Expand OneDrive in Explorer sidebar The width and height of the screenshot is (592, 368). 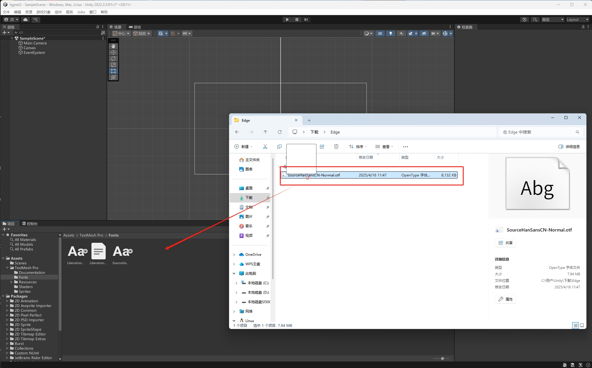(234, 255)
